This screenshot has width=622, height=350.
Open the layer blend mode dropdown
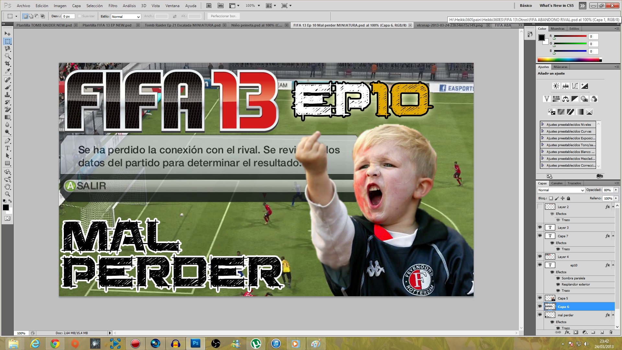(561, 190)
